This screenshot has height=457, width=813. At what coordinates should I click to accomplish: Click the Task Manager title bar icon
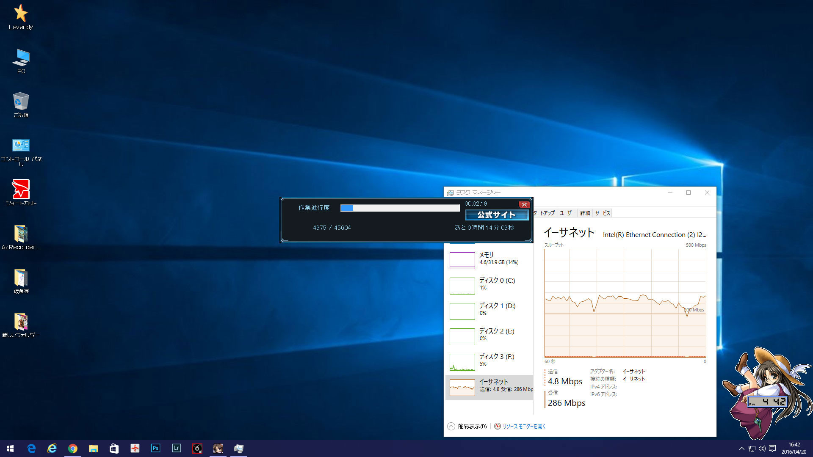tap(451, 193)
